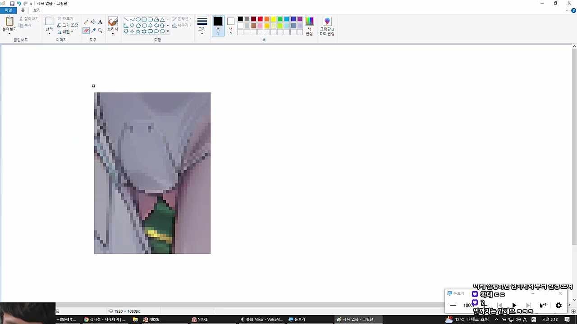Pick the yellow color swatch
Image resolution: width=577 pixels, height=324 pixels.
pyautogui.click(x=273, y=19)
